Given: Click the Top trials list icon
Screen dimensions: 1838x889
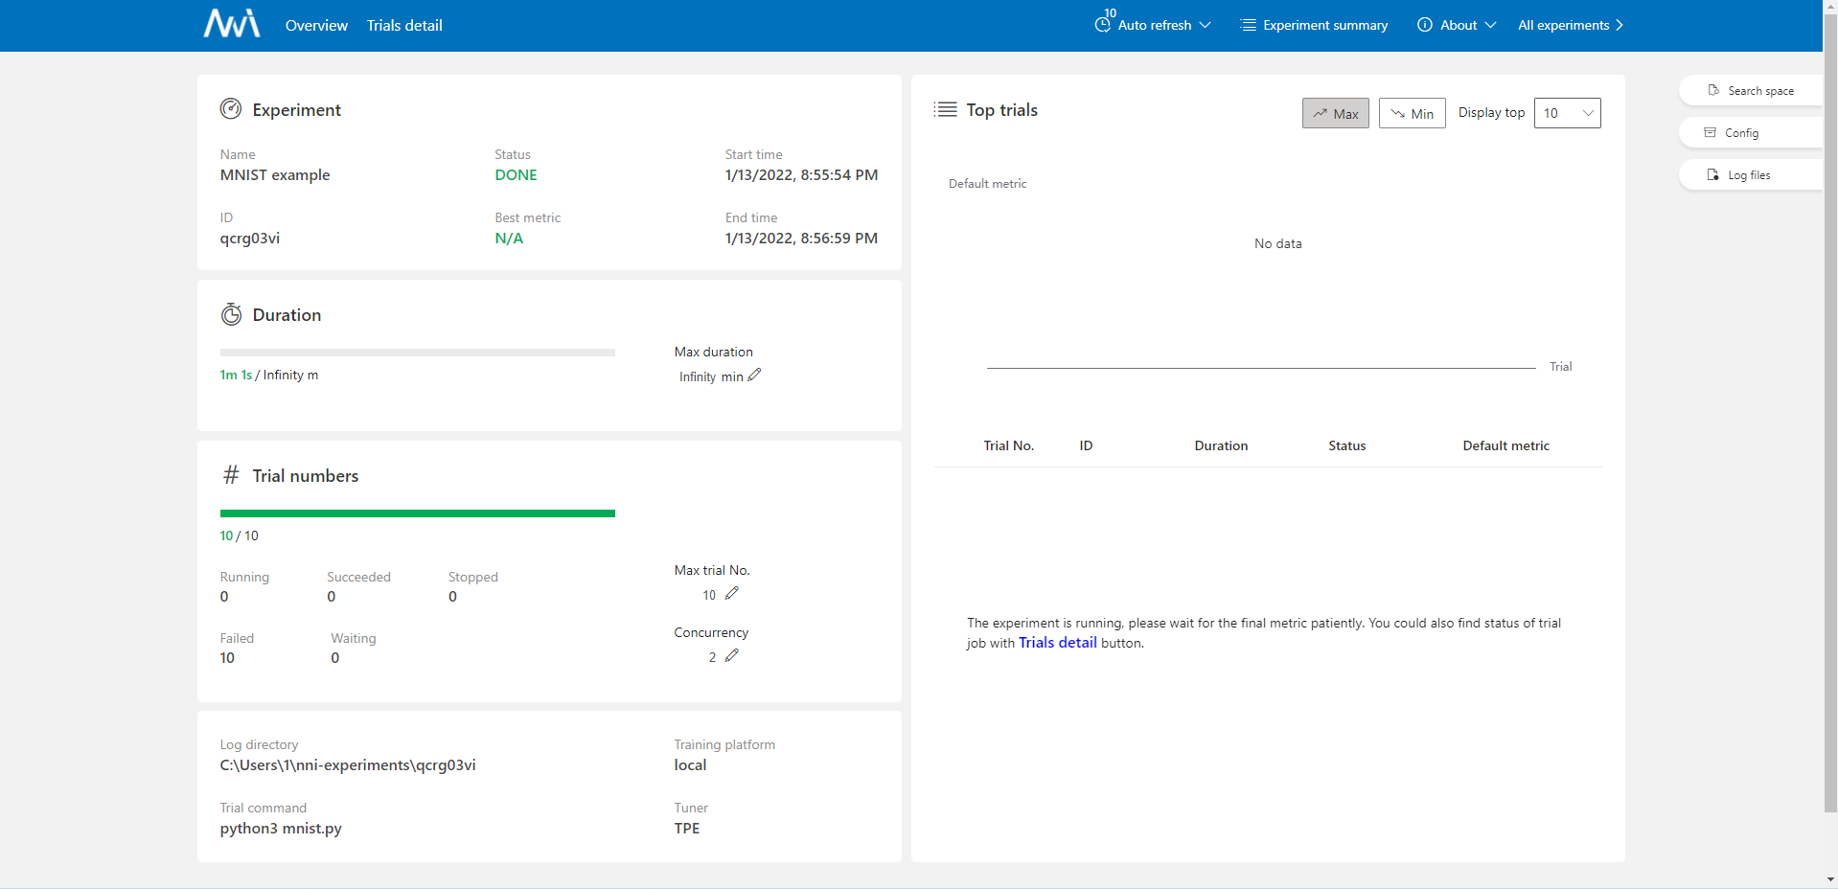Looking at the screenshot, I should pyautogui.click(x=946, y=109).
